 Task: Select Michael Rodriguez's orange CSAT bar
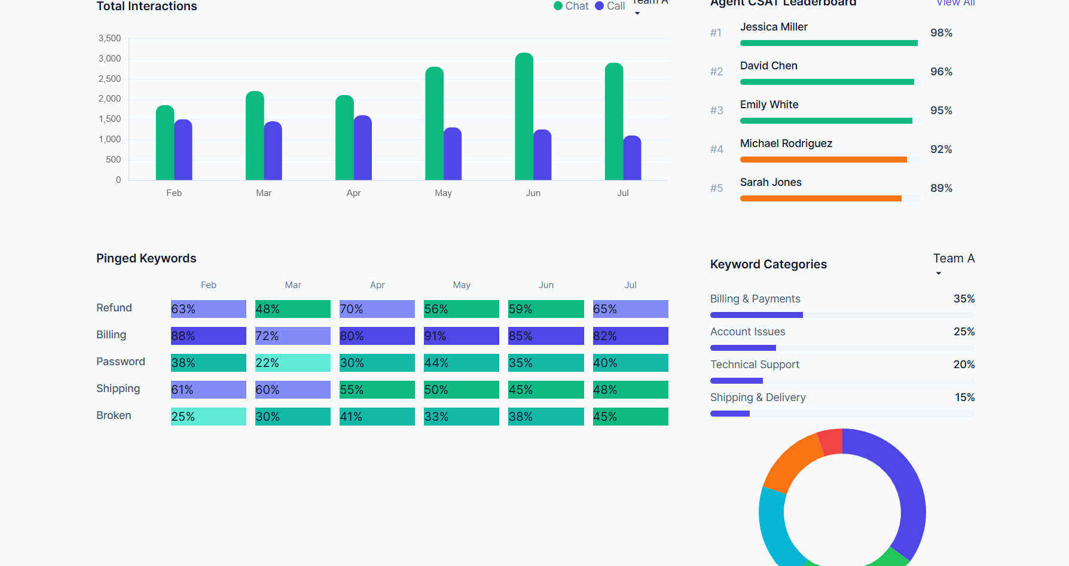pyautogui.click(x=823, y=160)
